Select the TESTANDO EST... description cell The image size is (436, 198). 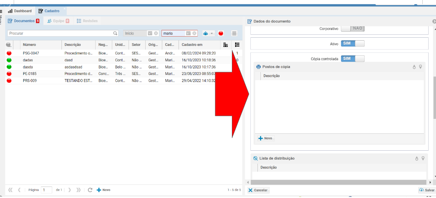click(79, 81)
